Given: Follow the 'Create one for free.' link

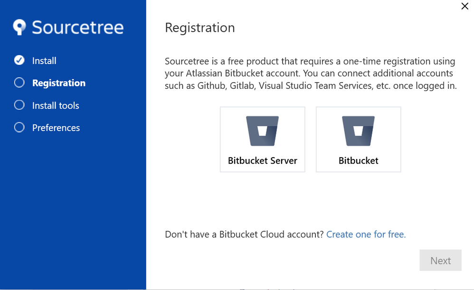Looking at the screenshot, I should point(366,234).
